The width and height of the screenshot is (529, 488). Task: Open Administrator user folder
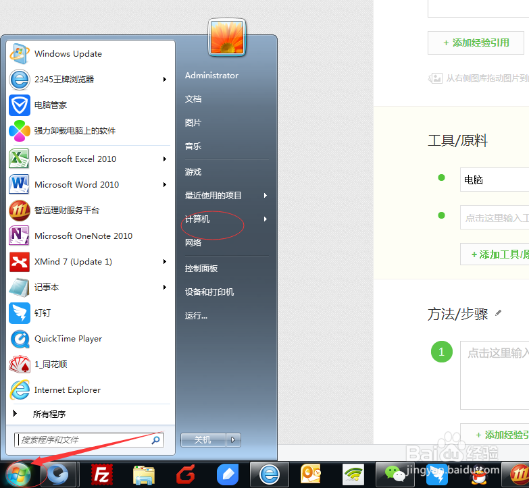click(x=211, y=75)
